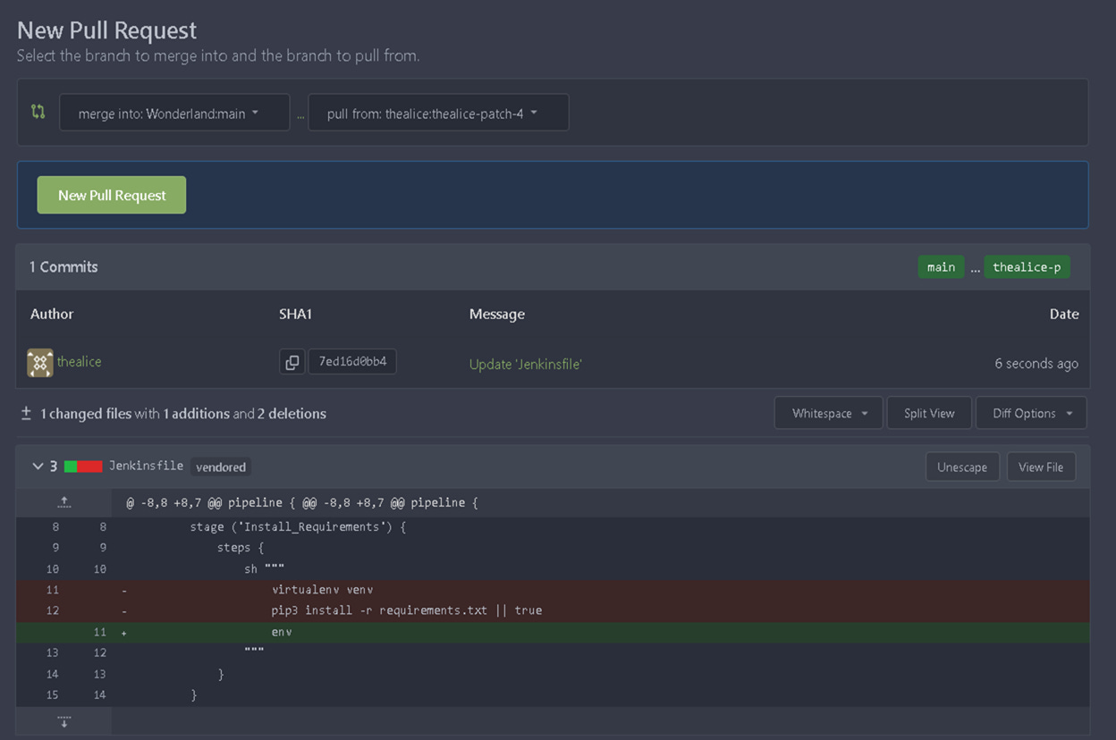1116x740 pixels.
Task: Switch to Split View
Action: click(x=929, y=413)
